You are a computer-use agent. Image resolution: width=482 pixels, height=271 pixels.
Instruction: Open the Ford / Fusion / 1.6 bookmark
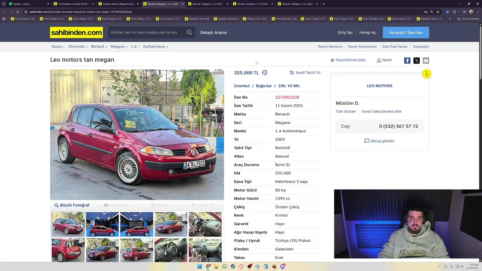click(x=23, y=18)
